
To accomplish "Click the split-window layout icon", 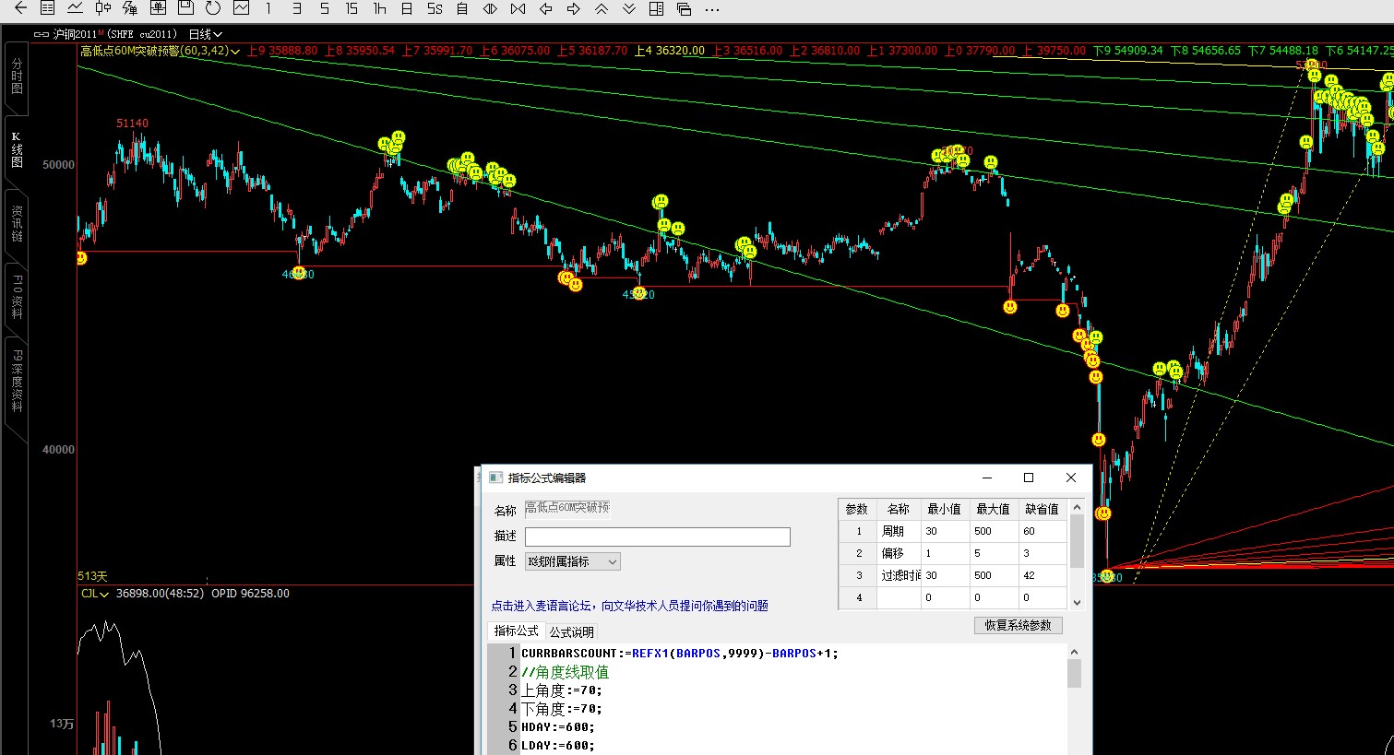I will pyautogui.click(x=657, y=8).
